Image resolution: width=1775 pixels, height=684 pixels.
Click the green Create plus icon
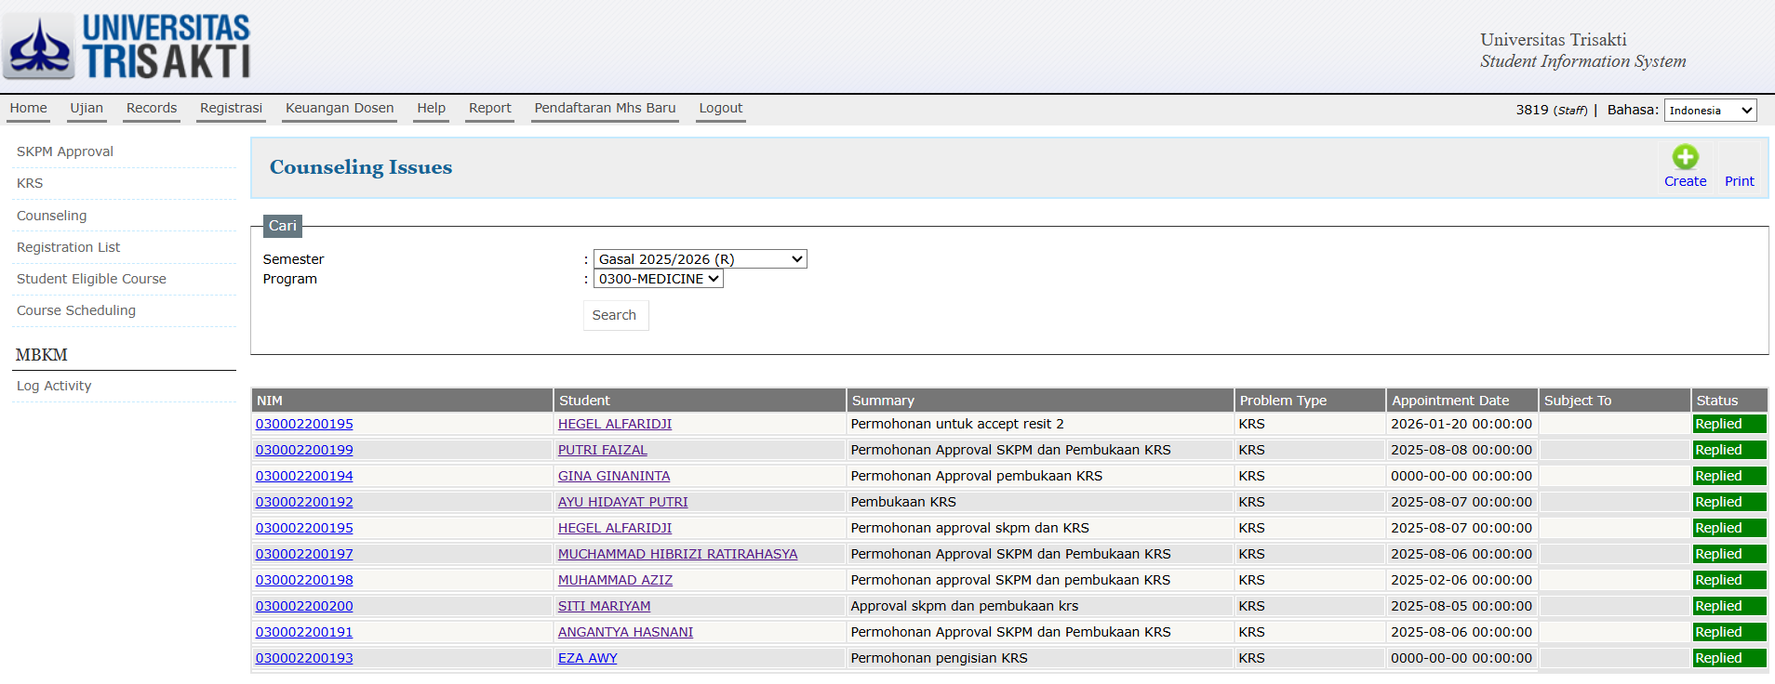pos(1685,157)
